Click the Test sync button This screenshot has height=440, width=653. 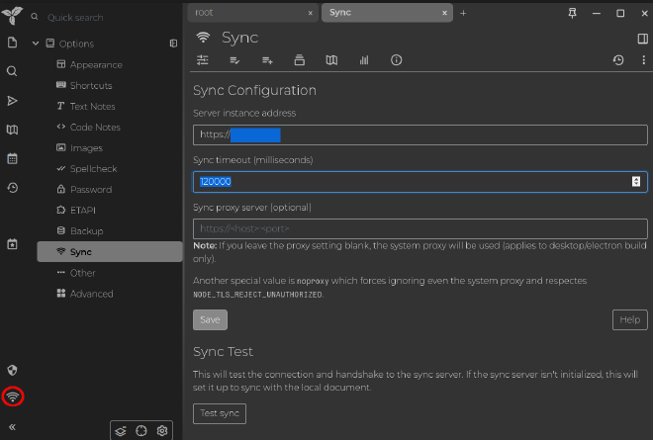[219, 413]
